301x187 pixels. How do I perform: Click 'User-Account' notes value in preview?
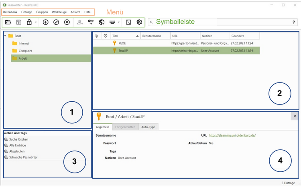pyautogui.click(x=127, y=158)
